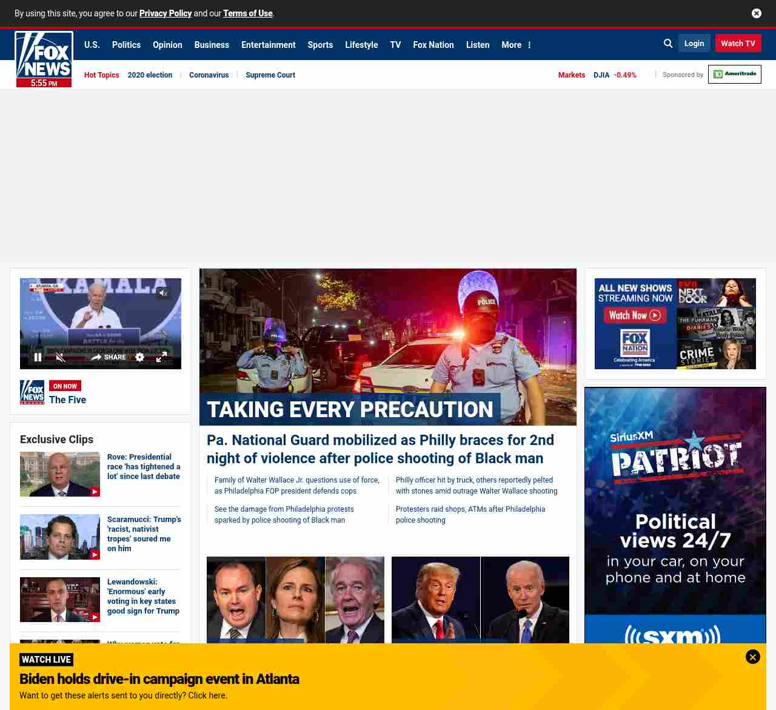Select Entertainment in the navigation bar

point(268,45)
